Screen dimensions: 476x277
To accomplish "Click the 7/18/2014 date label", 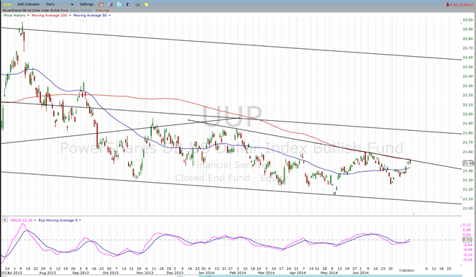I will coord(406,271).
